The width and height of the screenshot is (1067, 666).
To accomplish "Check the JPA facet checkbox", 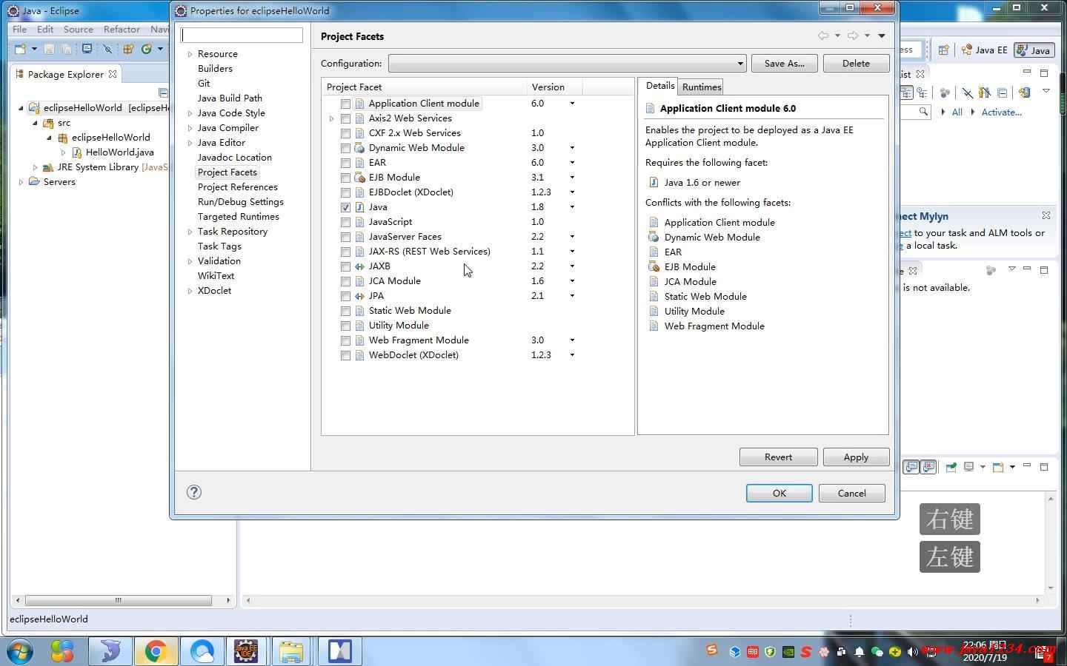I will 345,296.
